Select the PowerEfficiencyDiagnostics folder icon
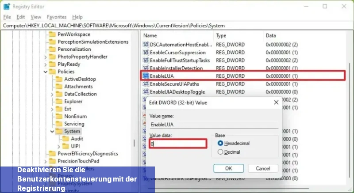 52,154
